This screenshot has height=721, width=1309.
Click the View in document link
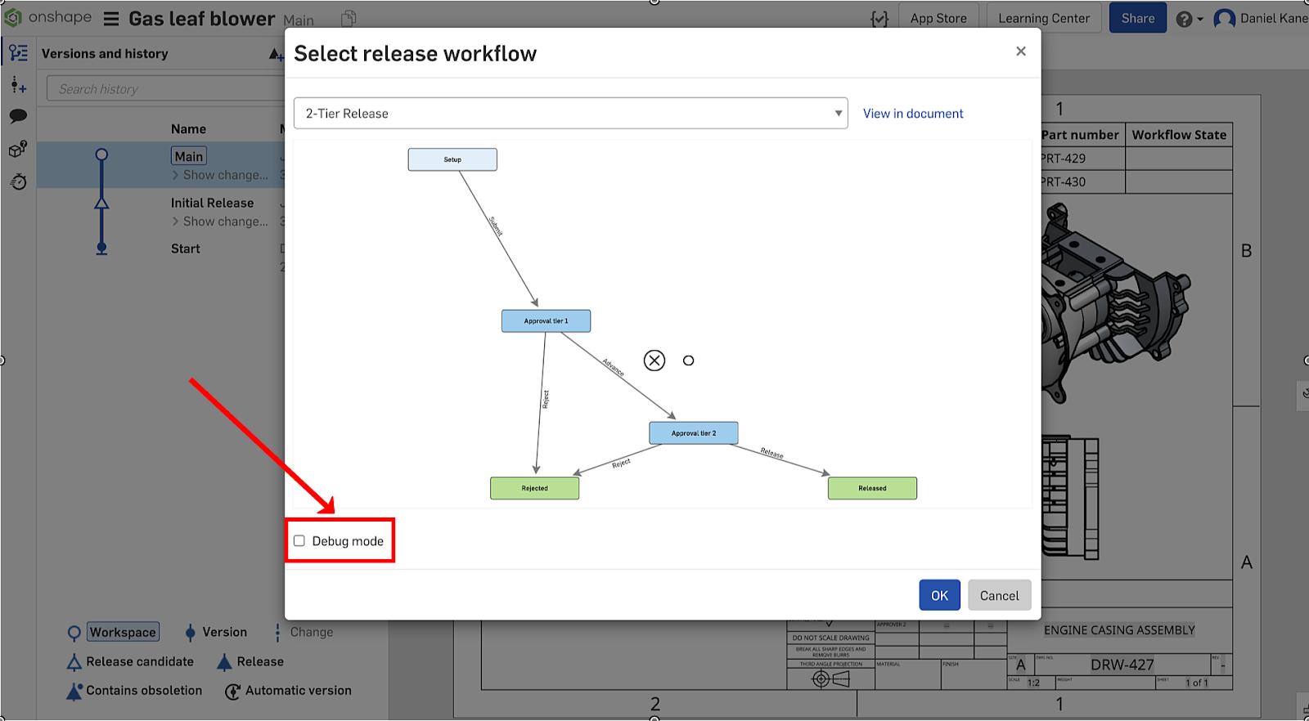click(x=913, y=114)
